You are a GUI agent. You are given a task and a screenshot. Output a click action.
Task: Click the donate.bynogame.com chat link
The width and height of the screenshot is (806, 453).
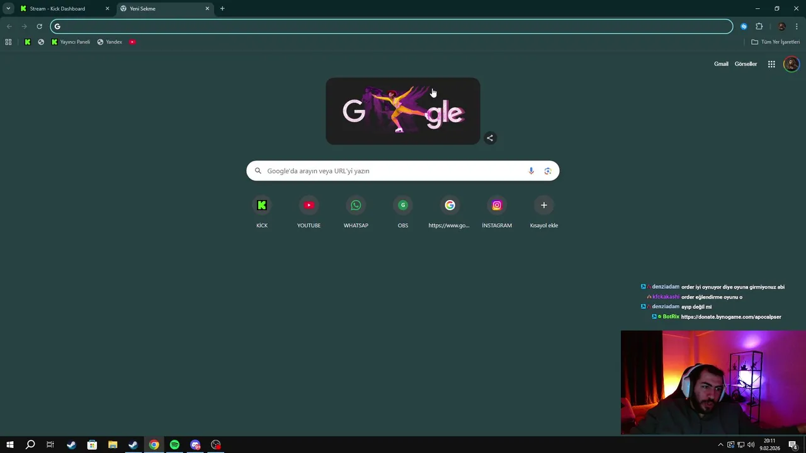[731, 317]
